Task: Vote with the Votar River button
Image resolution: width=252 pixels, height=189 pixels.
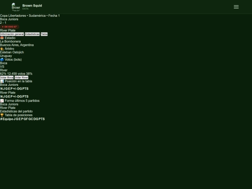Action: point(21,77)
